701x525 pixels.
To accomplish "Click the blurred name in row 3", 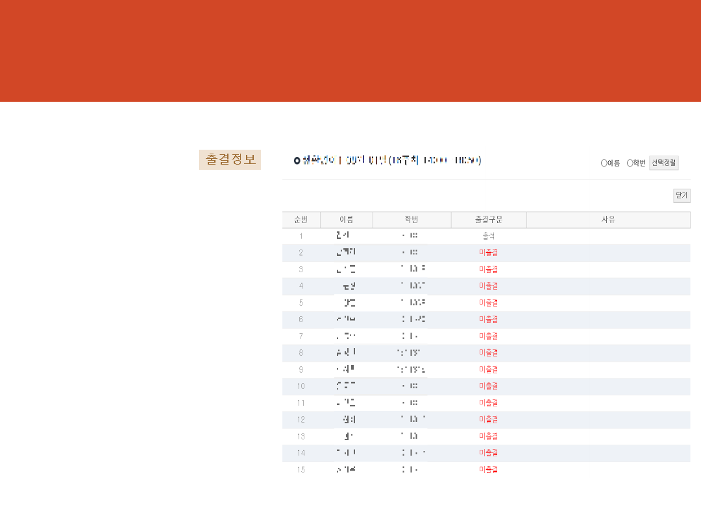I will [346, 269].
